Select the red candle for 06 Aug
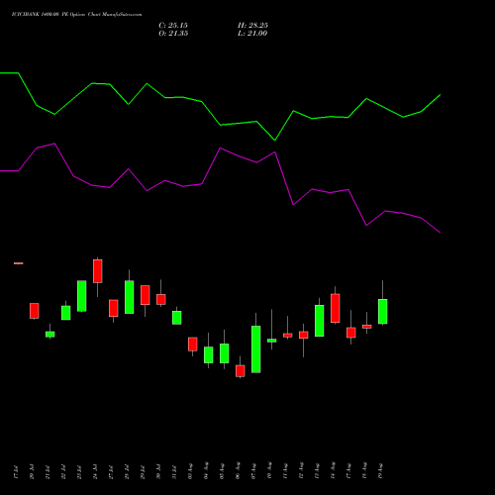This screenshot has width=495, height=495. coord(241,370)
